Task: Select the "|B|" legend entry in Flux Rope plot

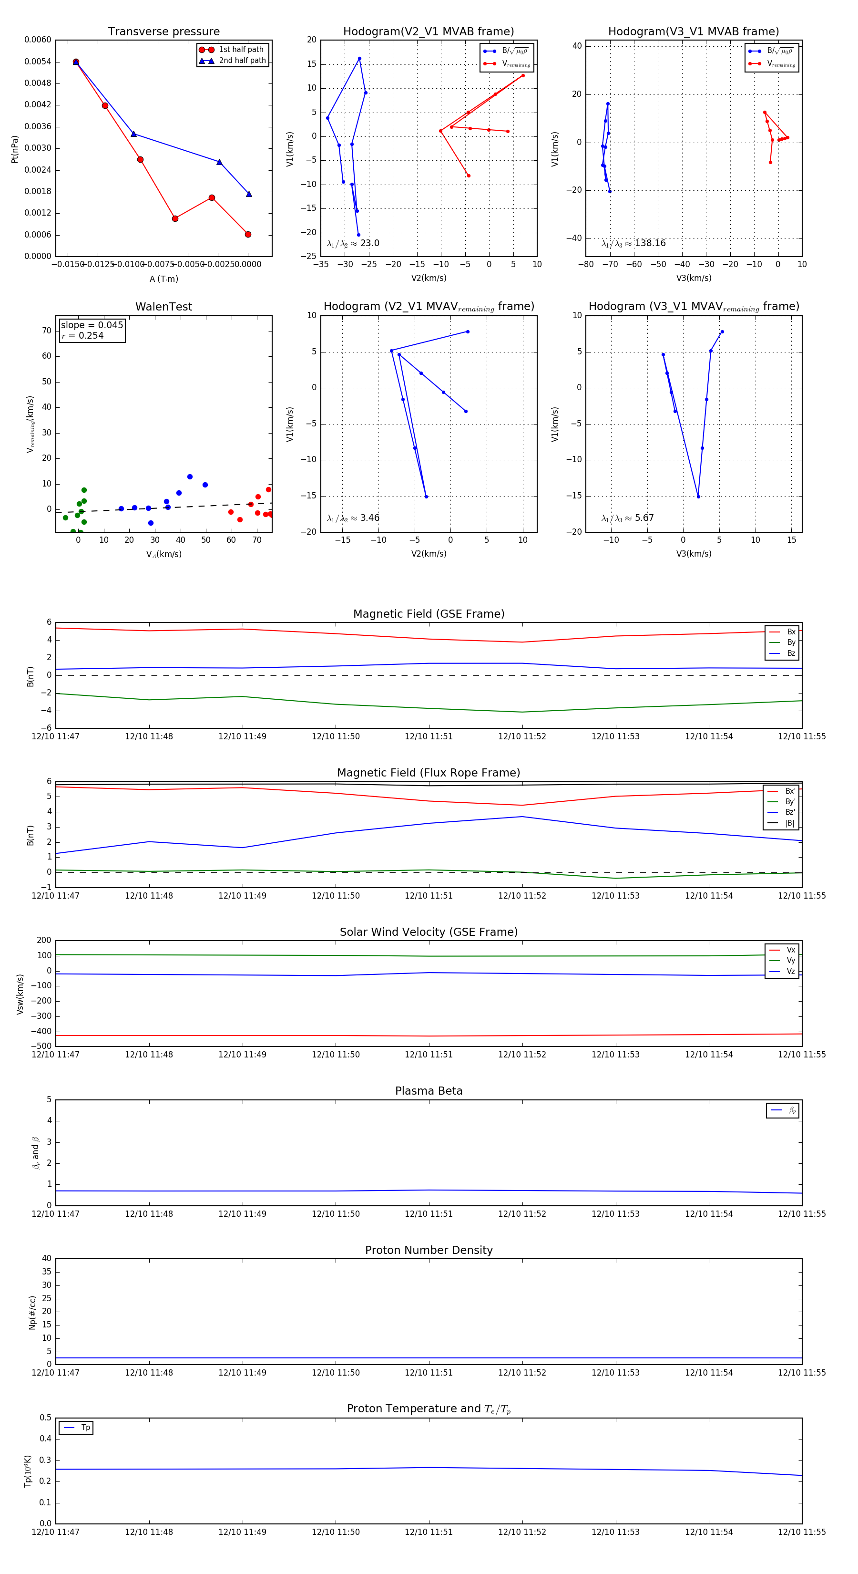Action: [x=782, y=823]
